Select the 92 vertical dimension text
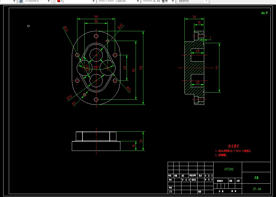The width and height of the screenshot is (276, 197). [x=134, y=70]
